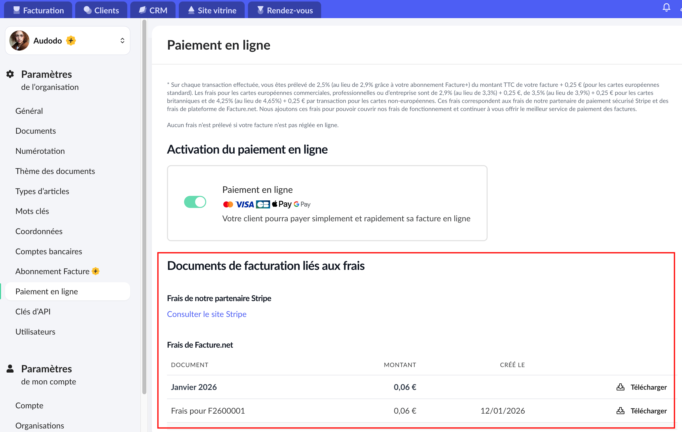Click the person icon beside Paramètres de mon compte

point(10,369)
